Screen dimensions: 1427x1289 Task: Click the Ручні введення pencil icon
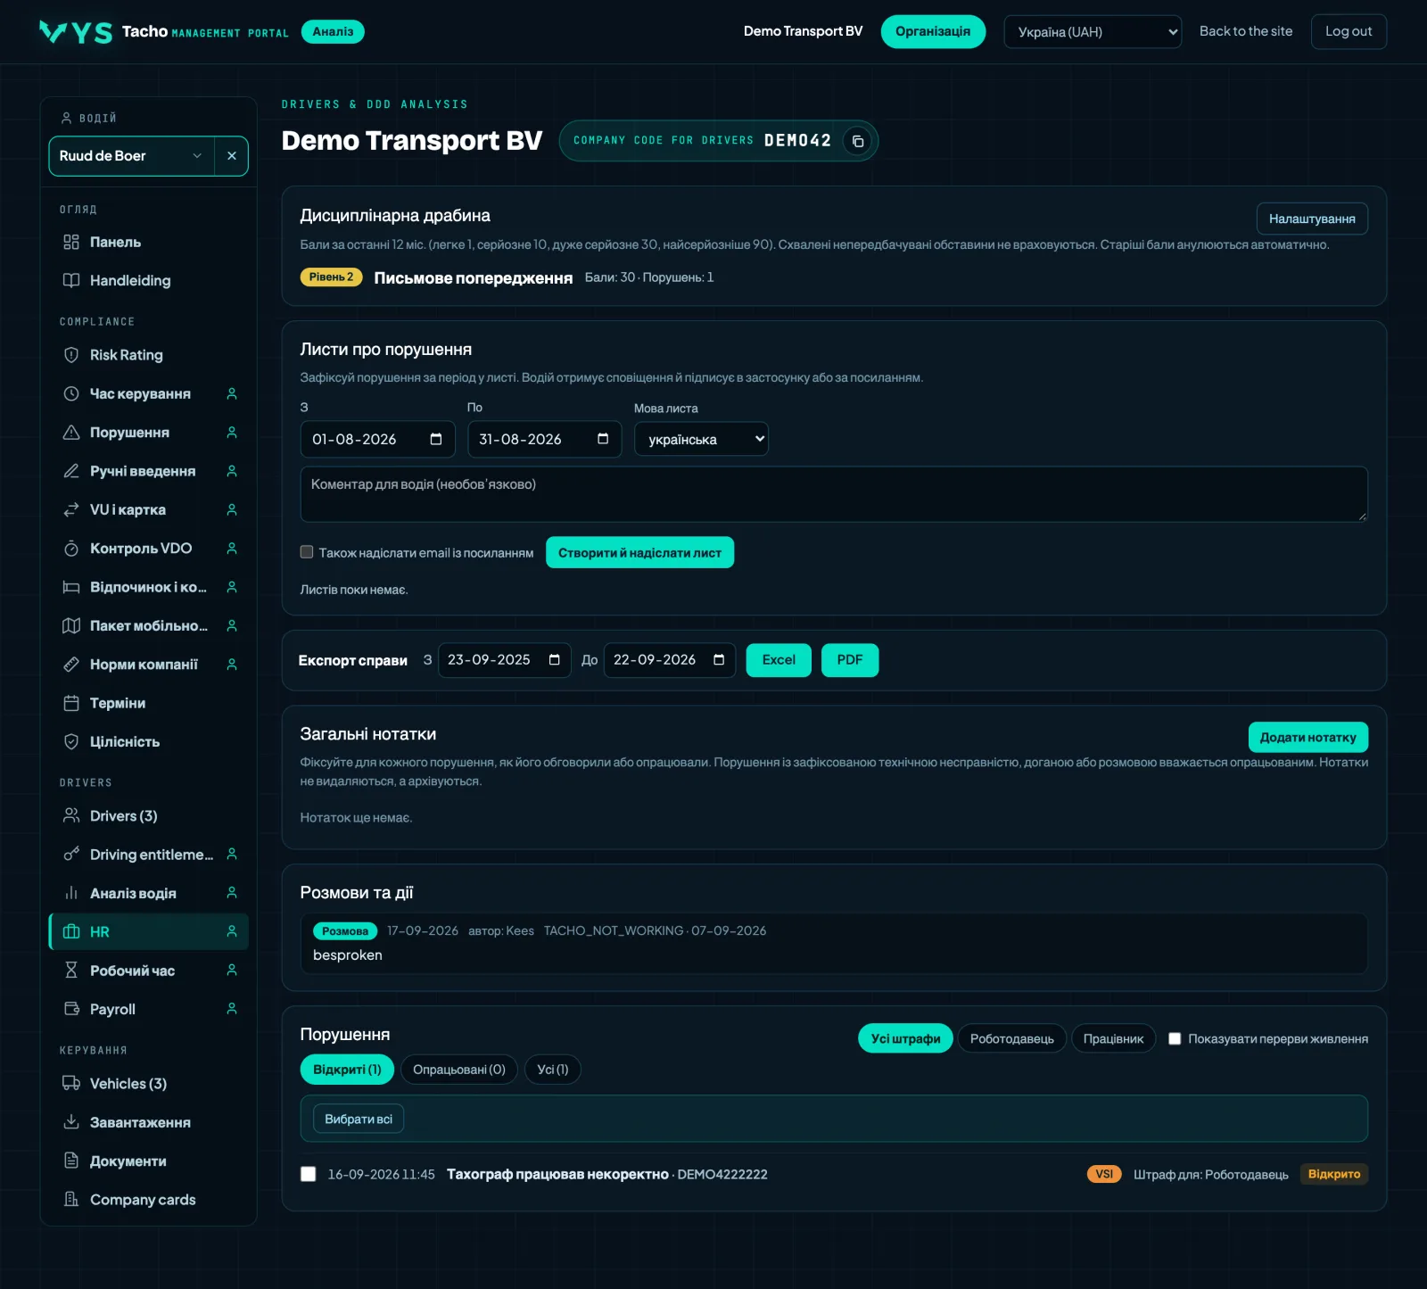click(71, 471)
